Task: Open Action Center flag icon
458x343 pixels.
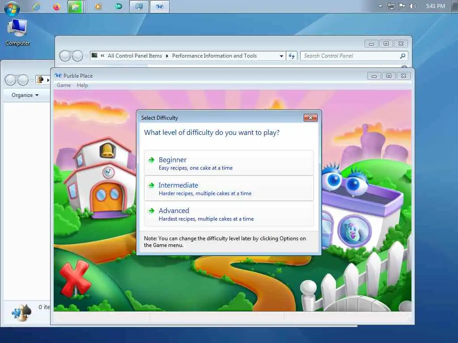Action: point(402,6)
